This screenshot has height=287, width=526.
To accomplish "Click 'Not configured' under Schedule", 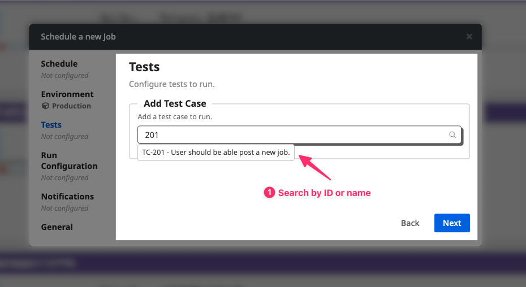I will [x=64, y=76].
